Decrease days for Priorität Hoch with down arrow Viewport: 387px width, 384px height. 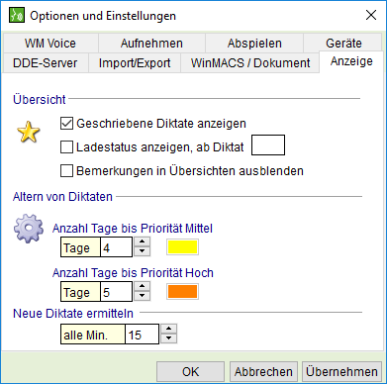pyautogui.click(x=142, y=296)
